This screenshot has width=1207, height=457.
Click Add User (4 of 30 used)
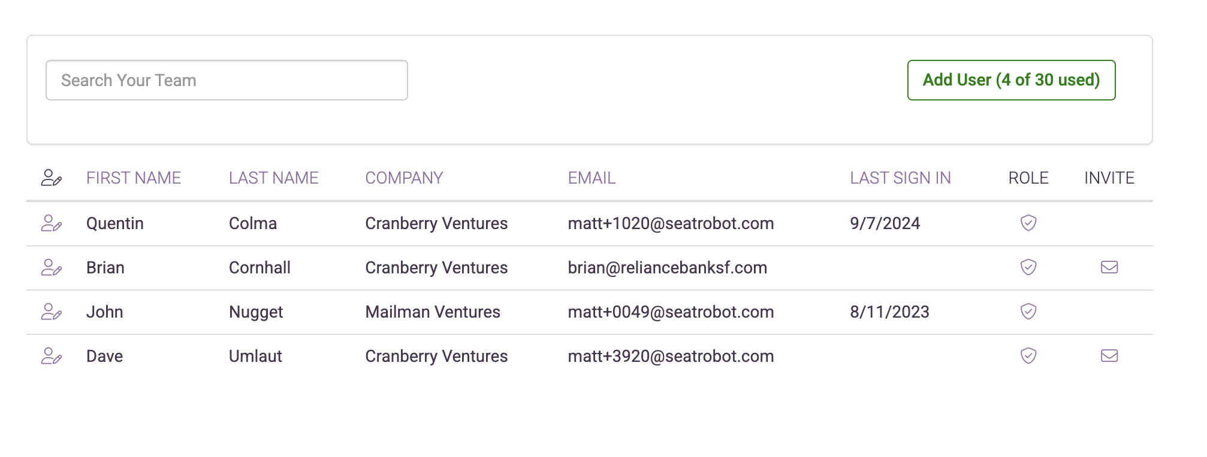[x=1011, y=80]
